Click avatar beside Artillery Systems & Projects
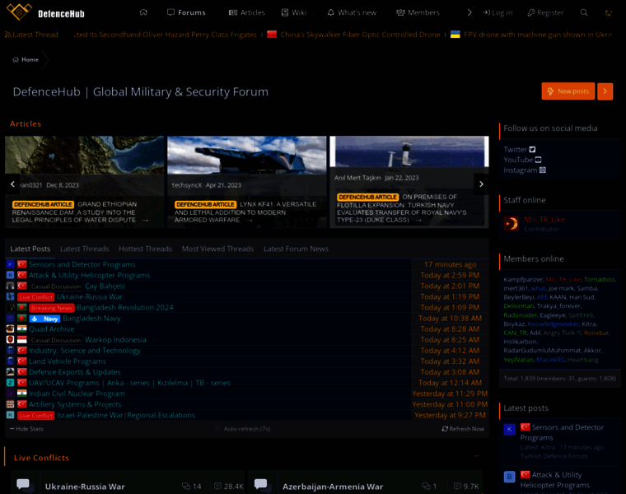 click(11, 404)
